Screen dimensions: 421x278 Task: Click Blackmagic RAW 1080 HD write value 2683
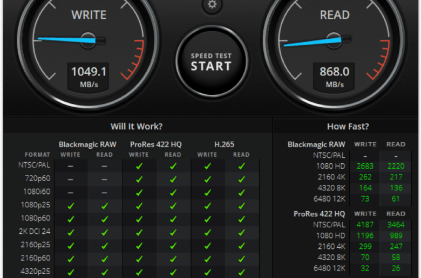[x=365, y=166]
